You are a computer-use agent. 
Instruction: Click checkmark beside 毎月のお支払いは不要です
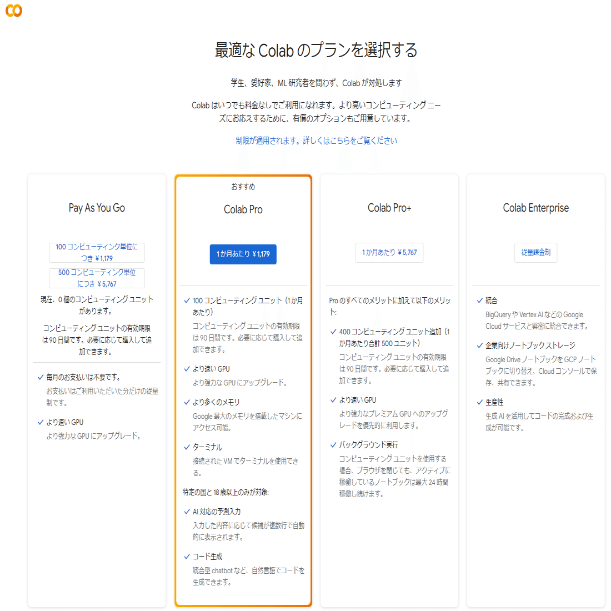tap(41, 377)
